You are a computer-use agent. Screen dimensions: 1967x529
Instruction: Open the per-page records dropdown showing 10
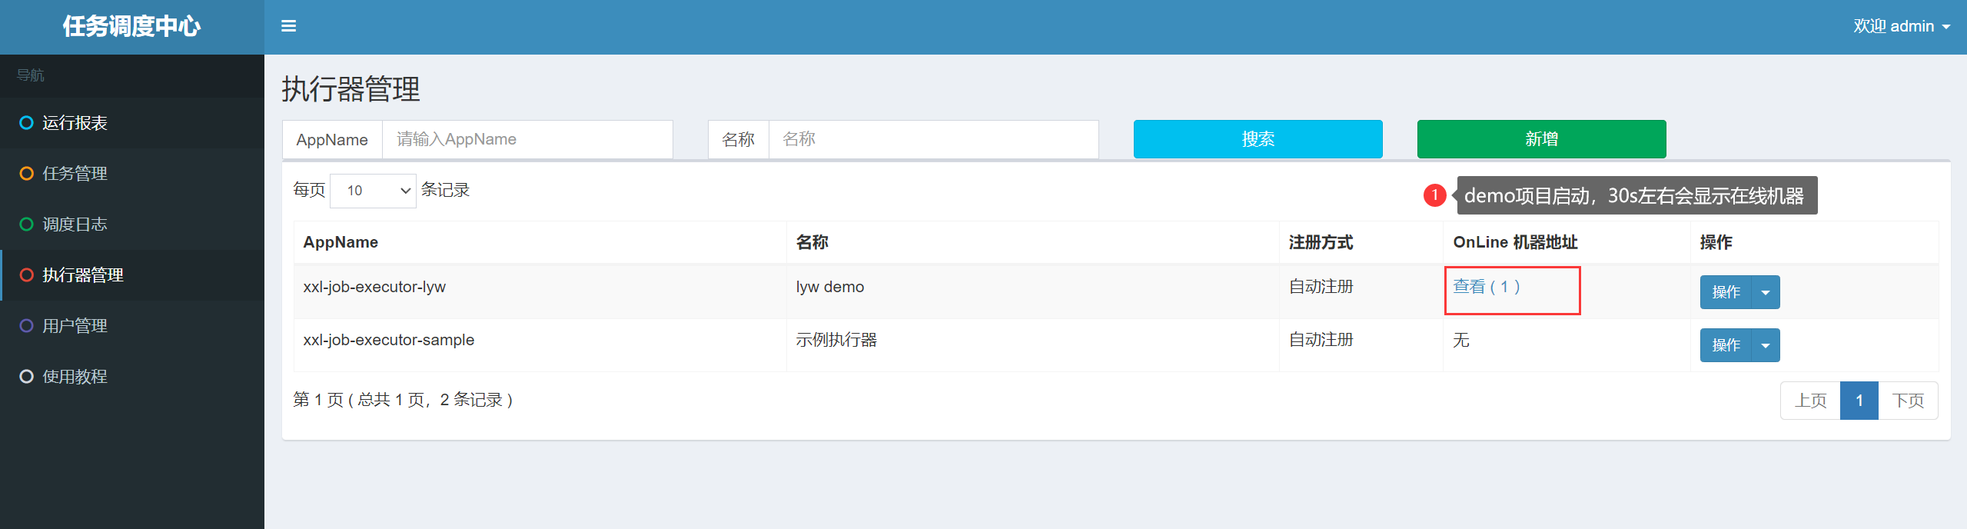373,191
